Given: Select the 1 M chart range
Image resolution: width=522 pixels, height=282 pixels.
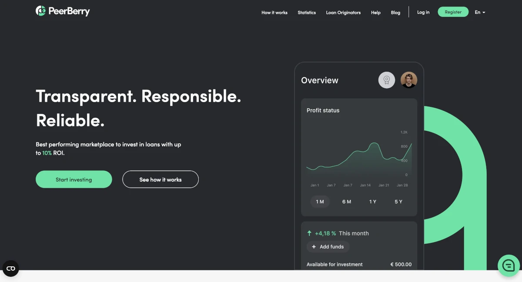Looking at the screenshot, I should pos(320,202).
